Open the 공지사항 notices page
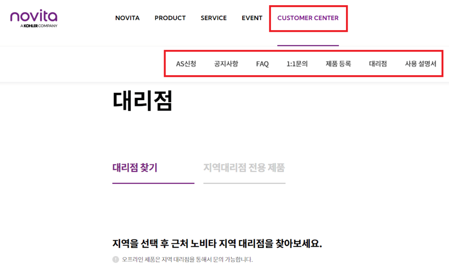The width and height of the screenshot is (449, 271). [x=226, y=64]
